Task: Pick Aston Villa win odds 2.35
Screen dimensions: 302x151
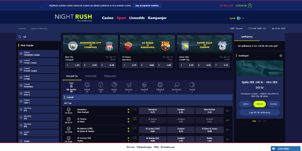Action: pyautogui.click(x=187, y=65)
